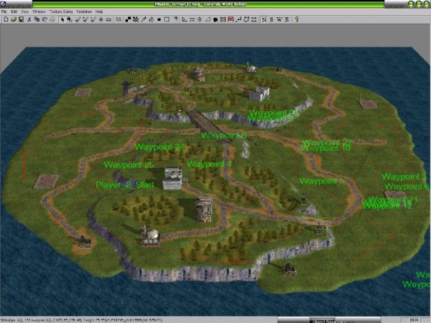431x323 pixels.
Task: Select the Player_2_Start label
Action: click(x=125, y=185)
